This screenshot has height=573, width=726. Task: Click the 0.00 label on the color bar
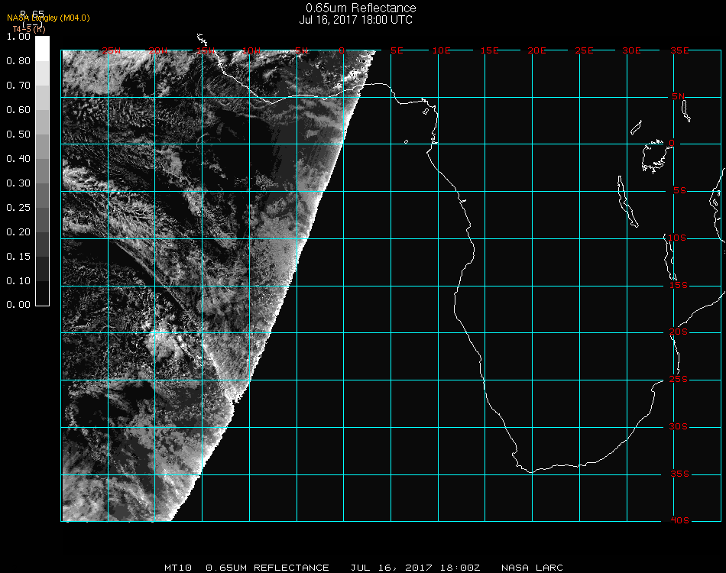coord(18,305)
